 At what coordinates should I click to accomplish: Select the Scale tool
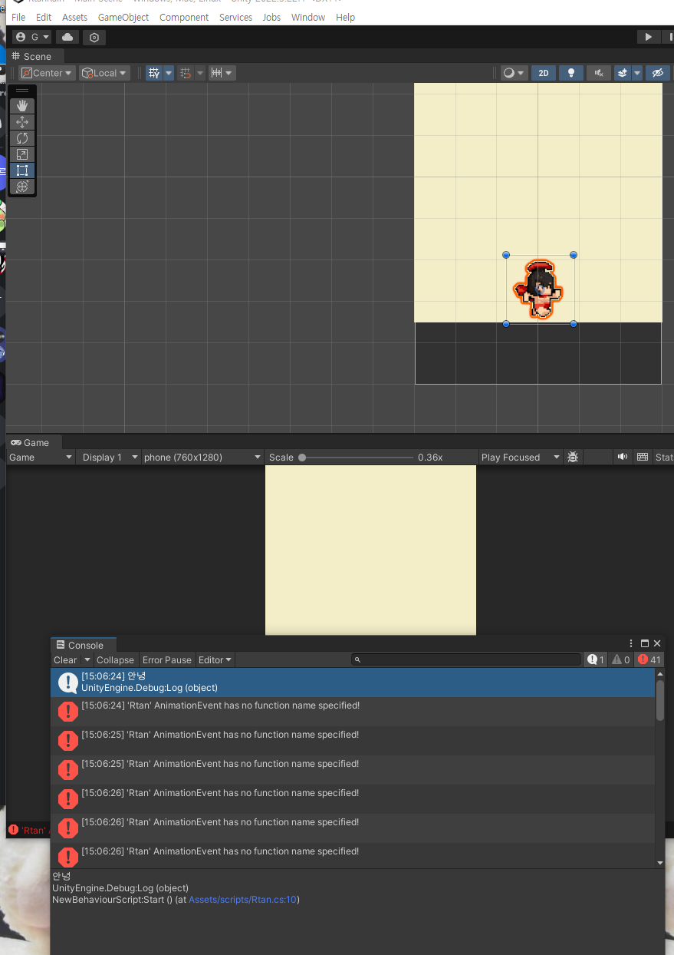pos(22,154)
